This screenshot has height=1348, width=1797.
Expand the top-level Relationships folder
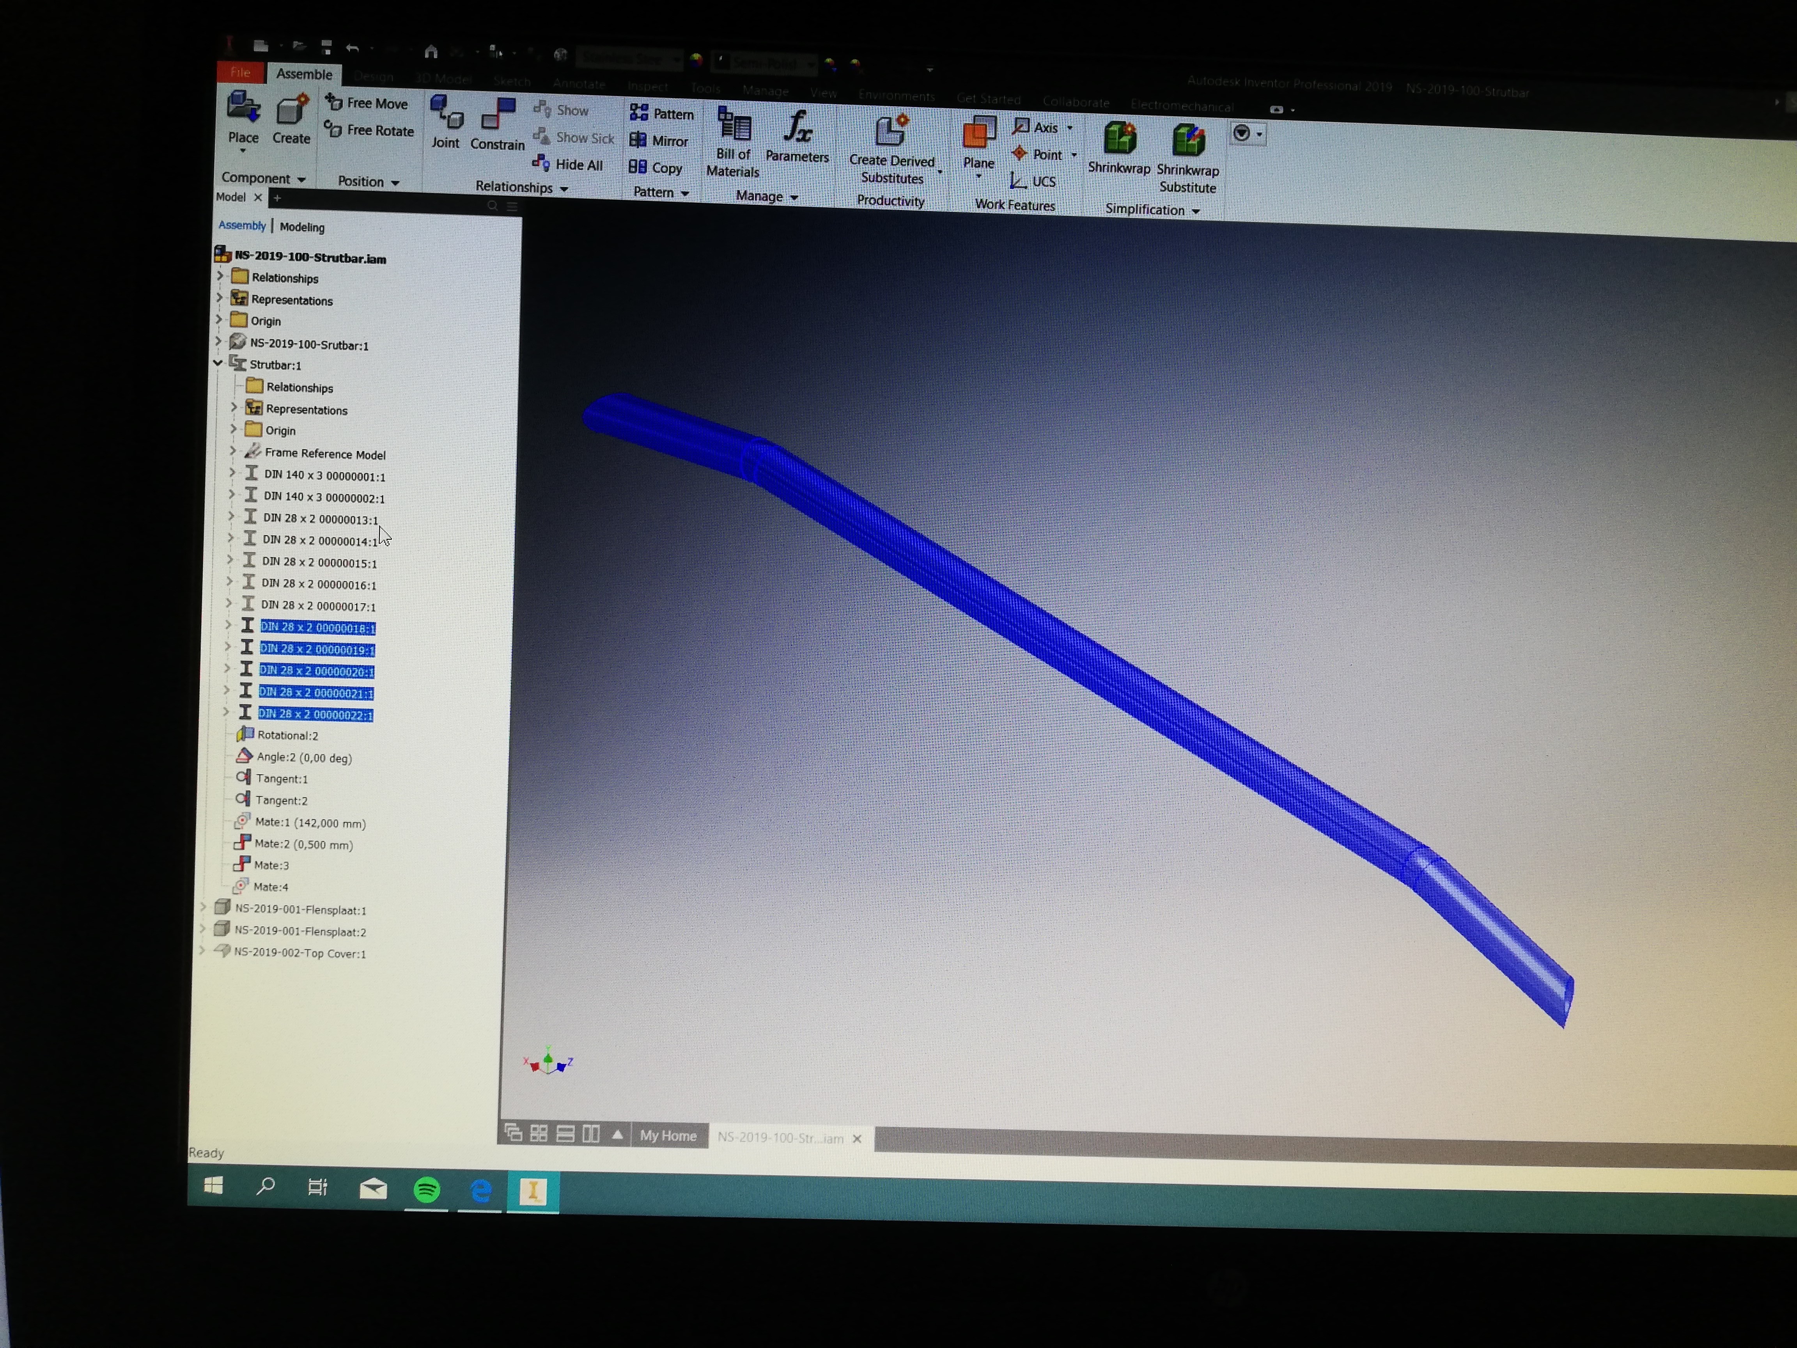pos(220,276)
